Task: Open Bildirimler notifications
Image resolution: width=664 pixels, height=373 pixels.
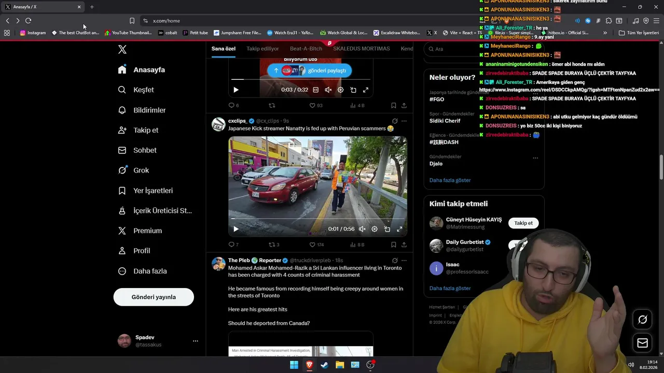Action: pyautogui.click(x=142, y=110)
